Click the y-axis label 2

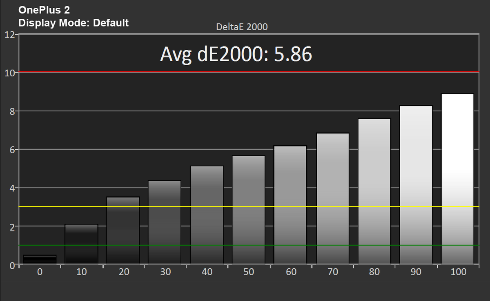[x=12, y=226]
